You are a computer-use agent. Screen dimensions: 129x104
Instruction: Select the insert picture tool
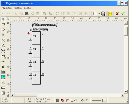coord(3,77)
